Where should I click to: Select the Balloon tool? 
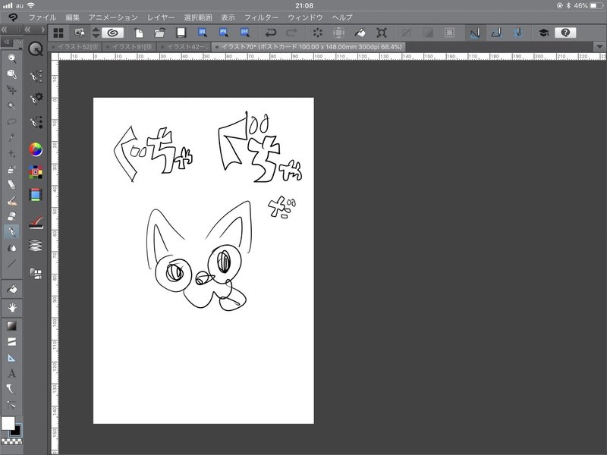click(x=12, y=389)
